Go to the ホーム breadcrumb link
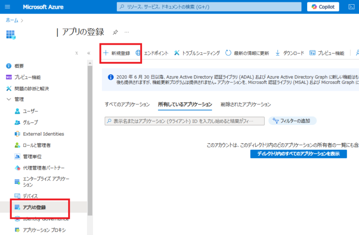 (x=12, y=21)
